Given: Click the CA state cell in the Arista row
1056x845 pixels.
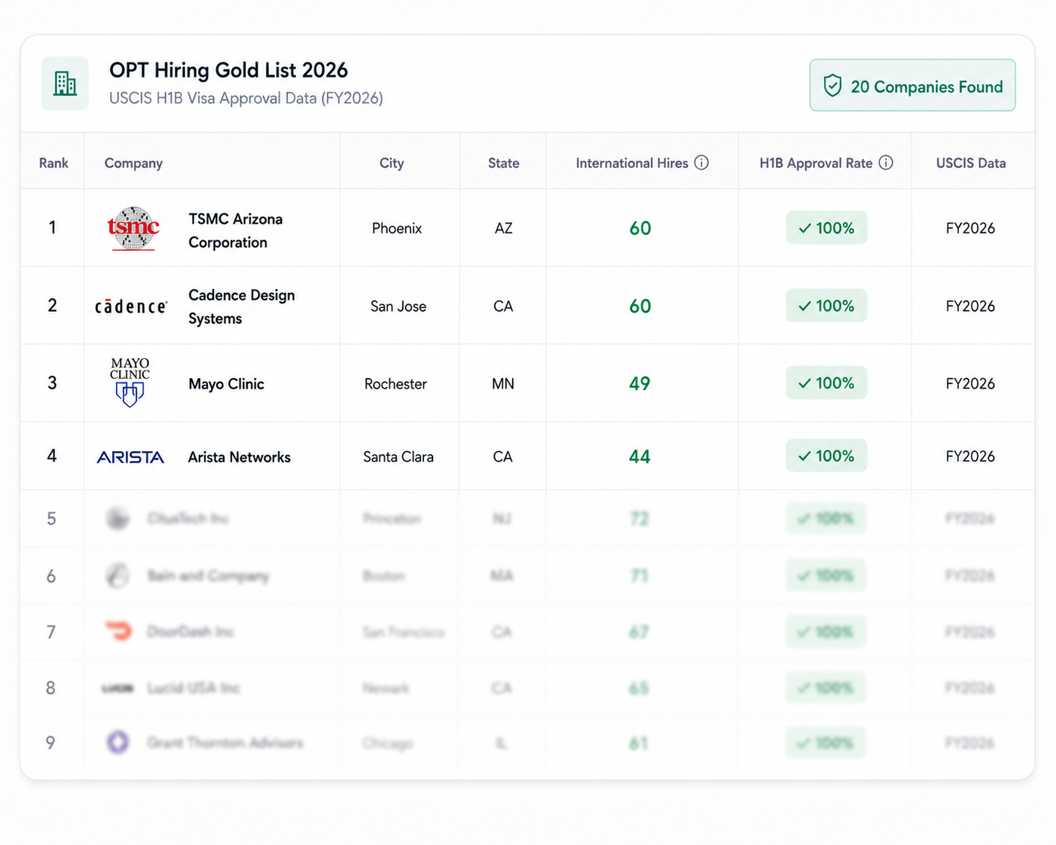Looking at the screenshot, I should tap(503, 457).
